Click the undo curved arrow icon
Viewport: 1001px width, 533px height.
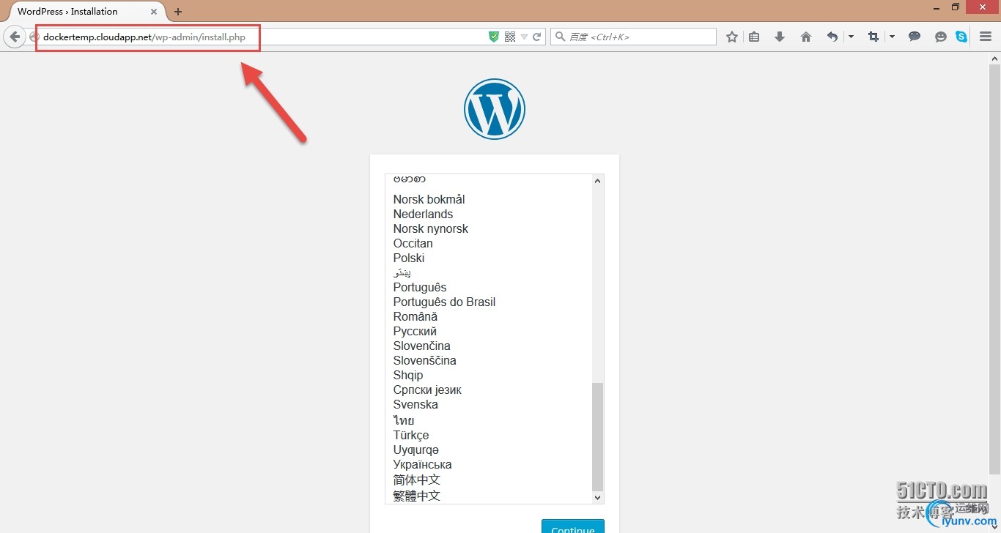832,37
